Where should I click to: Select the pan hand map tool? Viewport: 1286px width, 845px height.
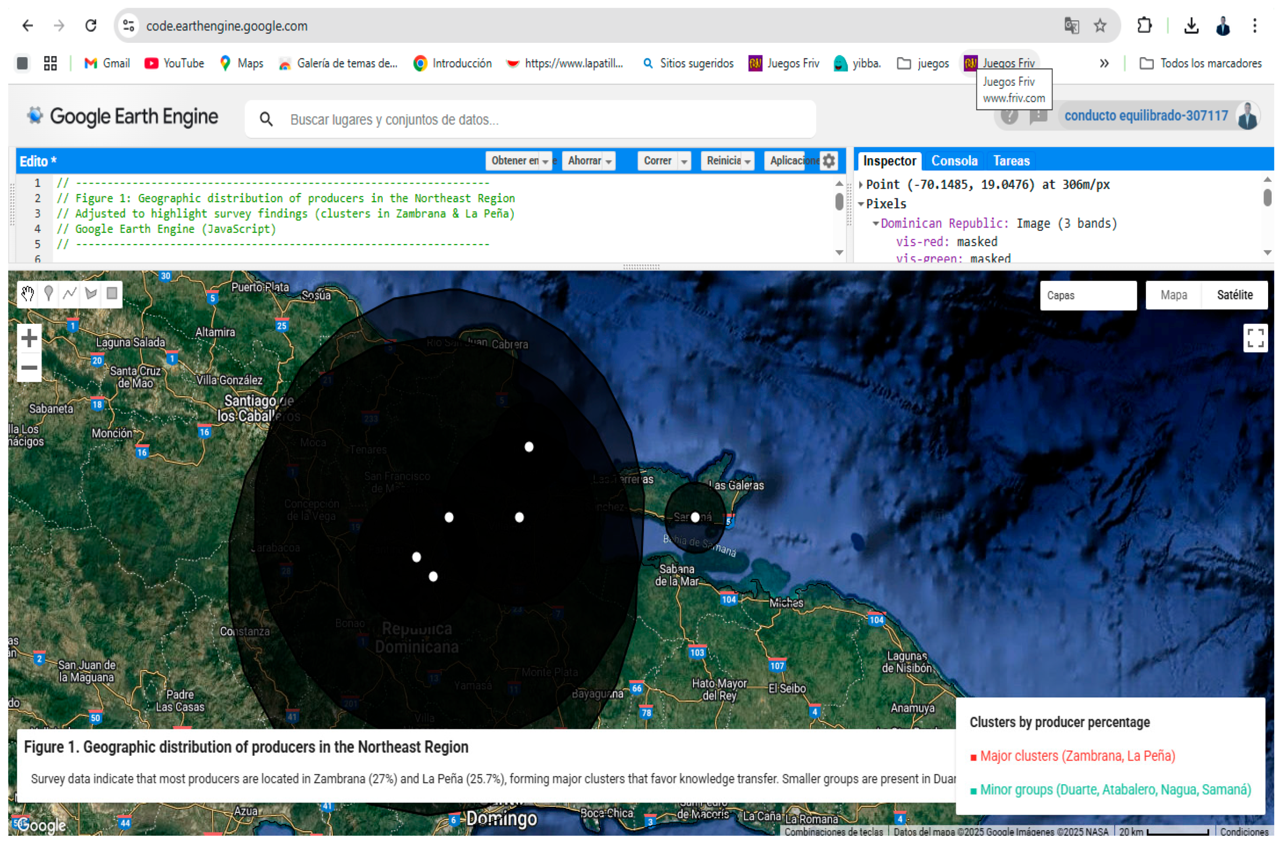[x=27, y=294]
